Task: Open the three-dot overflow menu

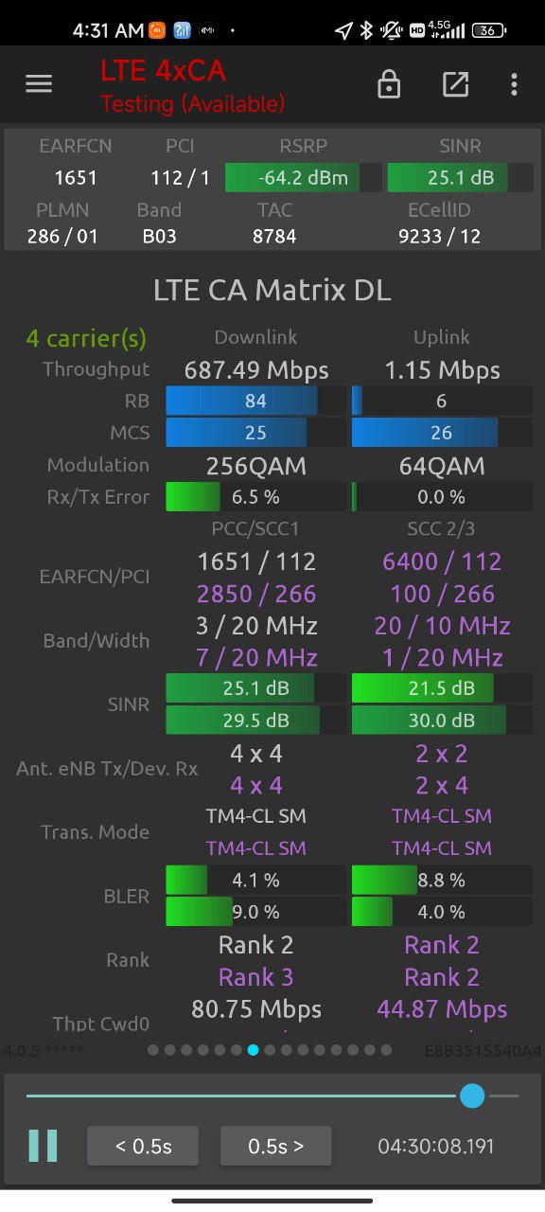Action: [x=514, y=84]
